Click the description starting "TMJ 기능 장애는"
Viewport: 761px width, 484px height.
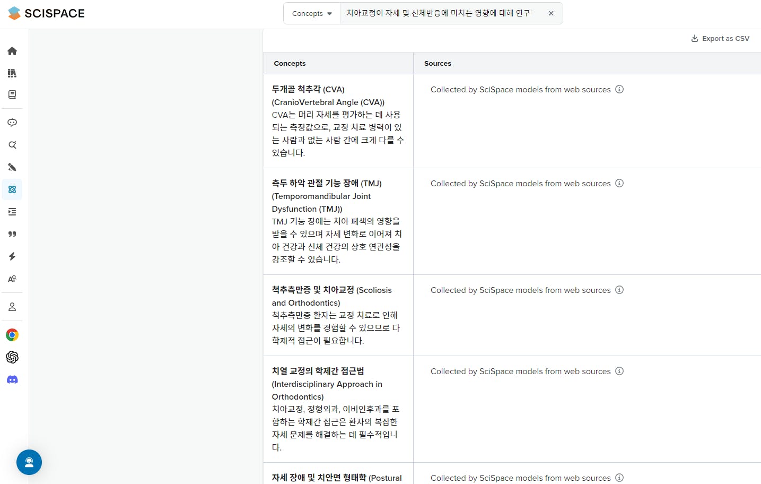337,240
